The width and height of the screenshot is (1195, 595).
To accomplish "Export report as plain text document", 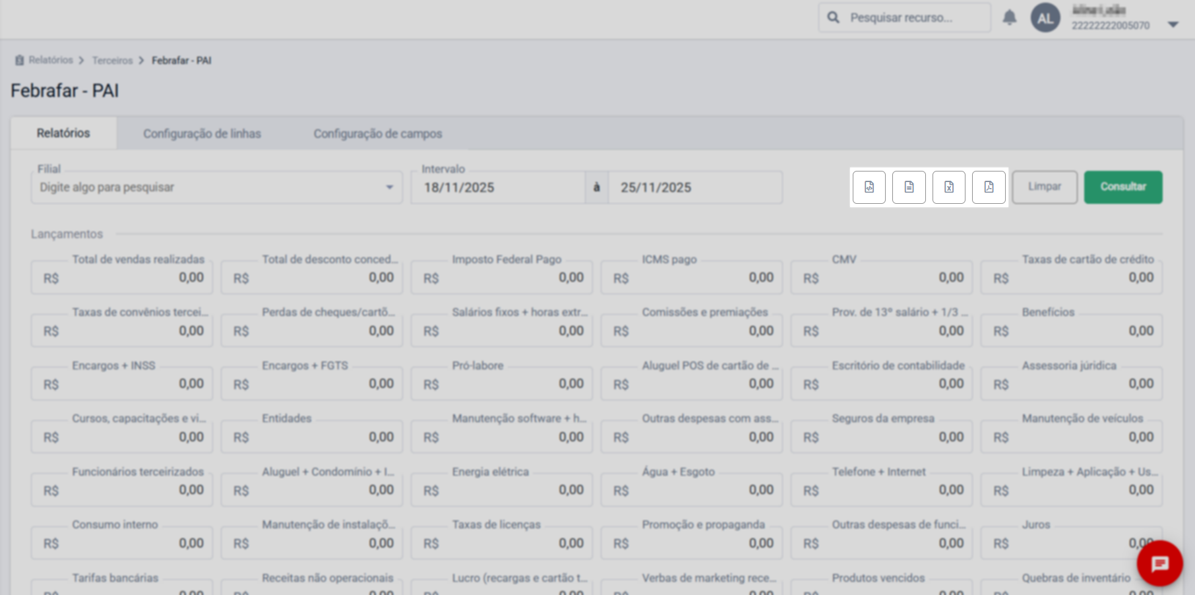I will click(x=909, y=187).
